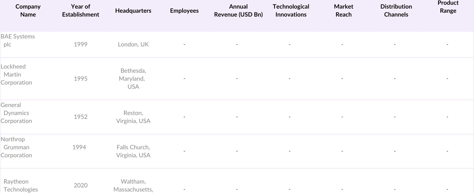Image resolution: width=474 pixels, height=193 pixels.
Task: Click the London, UK headquarters cell
Action: pos(133,44)
